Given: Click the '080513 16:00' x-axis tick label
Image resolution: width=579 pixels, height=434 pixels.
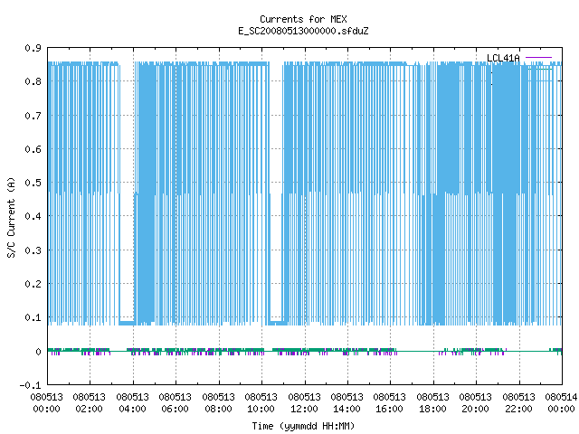Looking at the screenshot, I should click(389, 403).
